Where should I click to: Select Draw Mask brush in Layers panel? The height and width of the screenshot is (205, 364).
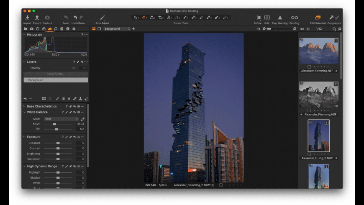(x=57, y=99)
